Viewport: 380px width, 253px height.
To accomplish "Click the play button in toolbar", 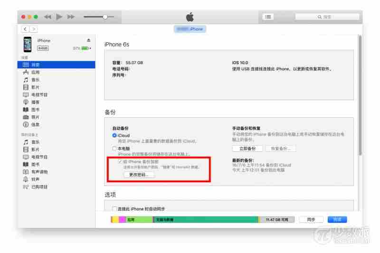I will pos(59,17).
